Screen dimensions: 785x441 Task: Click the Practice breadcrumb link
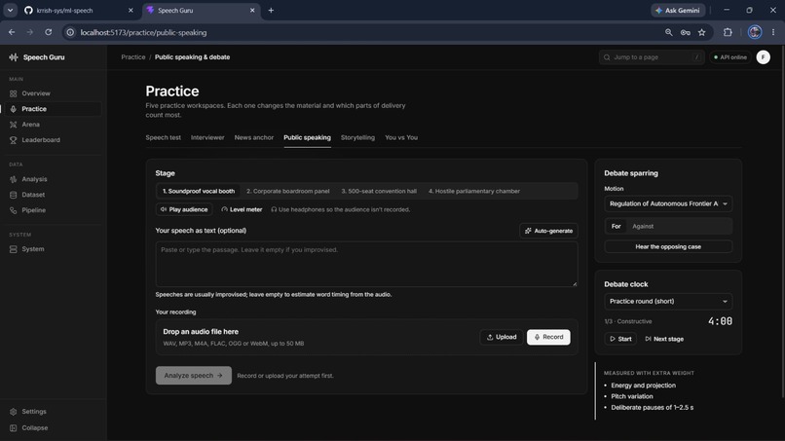[133, 57]
